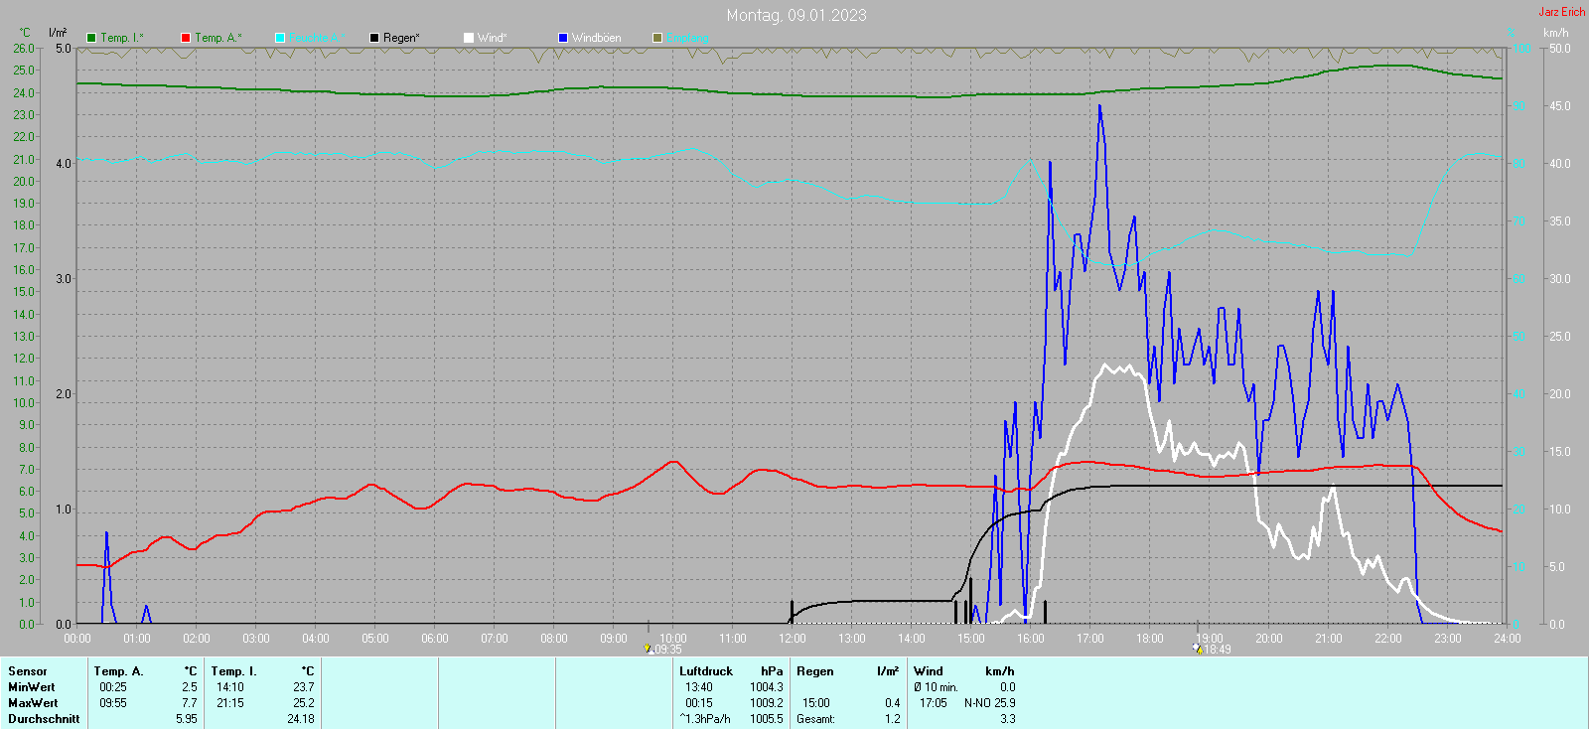The height and width of the screenshot is (729, 1589).
Task: Click the maximum pressure value '1009.2'
Action: [767, 703]
